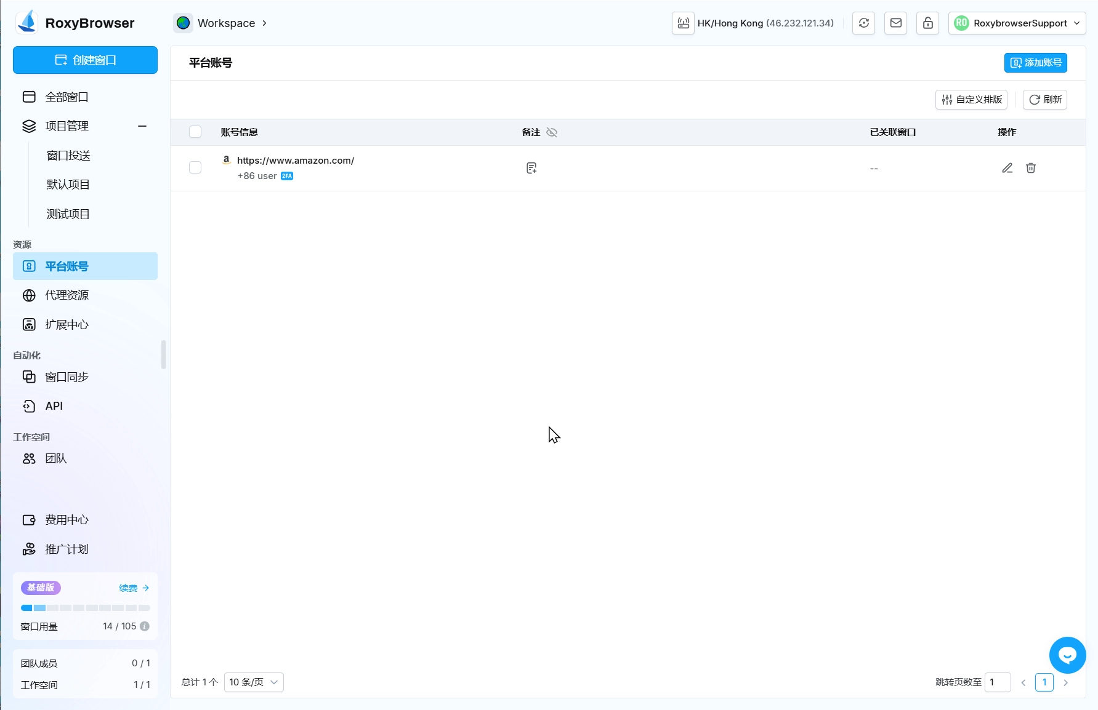Click the window usage info icon
The height and width of the screenshot is (710, 1098).
pyautogui.click(x=145, y=626)
